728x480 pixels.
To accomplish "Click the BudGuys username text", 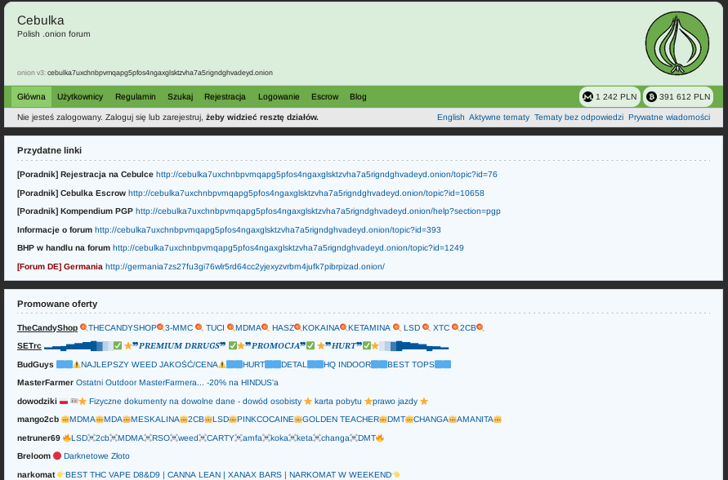I will tap(35, 365).
